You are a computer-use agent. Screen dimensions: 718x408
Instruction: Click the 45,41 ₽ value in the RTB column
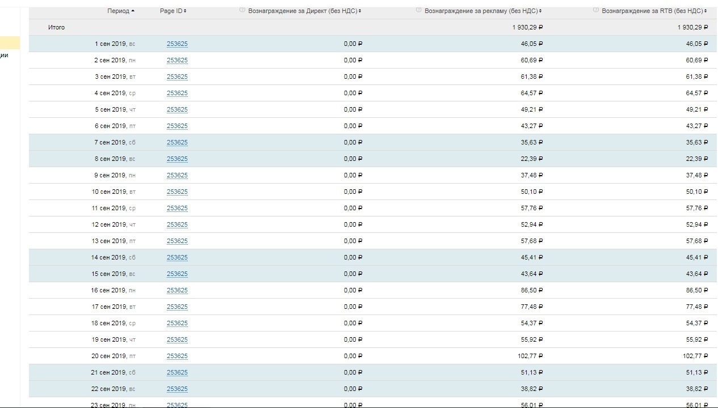pos(698,257)
